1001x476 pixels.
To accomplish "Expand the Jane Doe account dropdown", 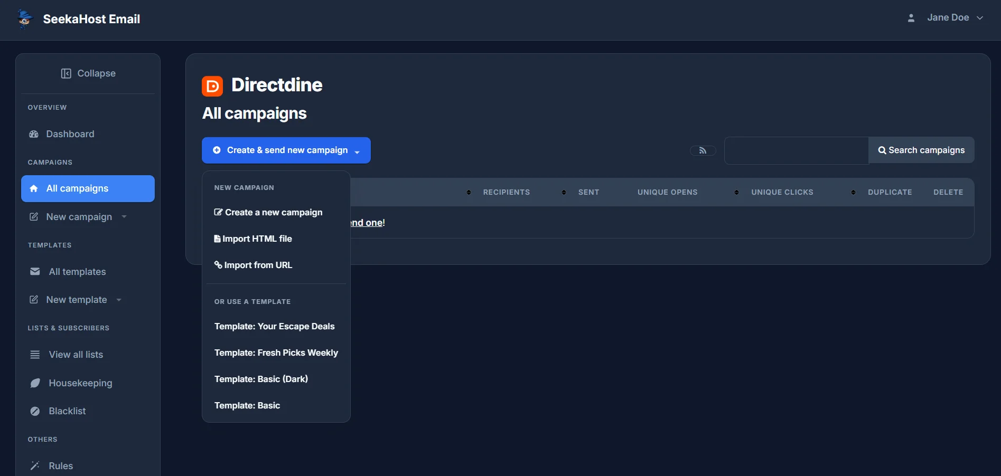I will click(x=980, y=18).
